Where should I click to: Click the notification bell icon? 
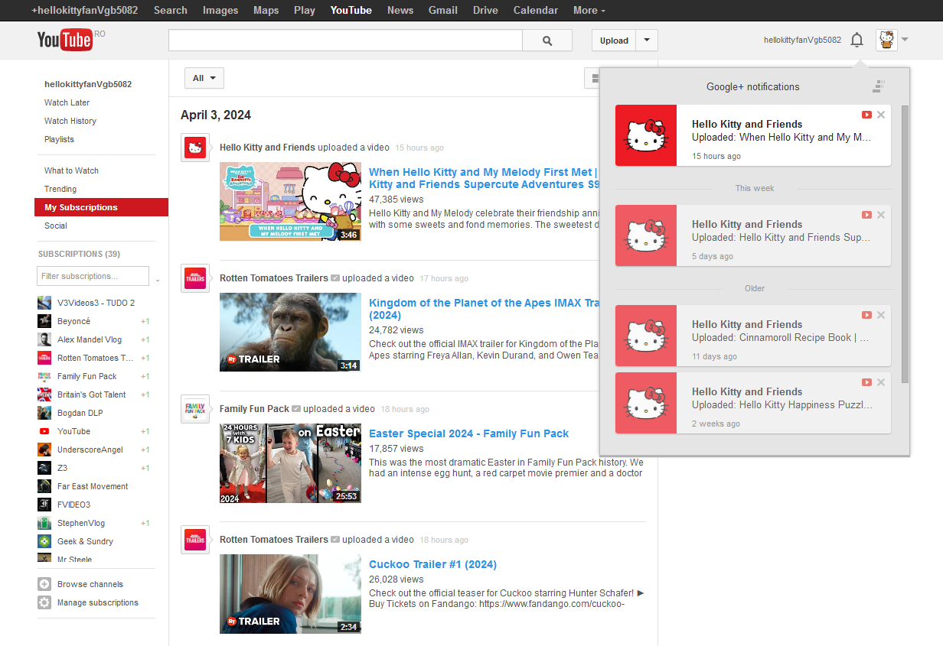pyautogui.click(x=857, y=40)
